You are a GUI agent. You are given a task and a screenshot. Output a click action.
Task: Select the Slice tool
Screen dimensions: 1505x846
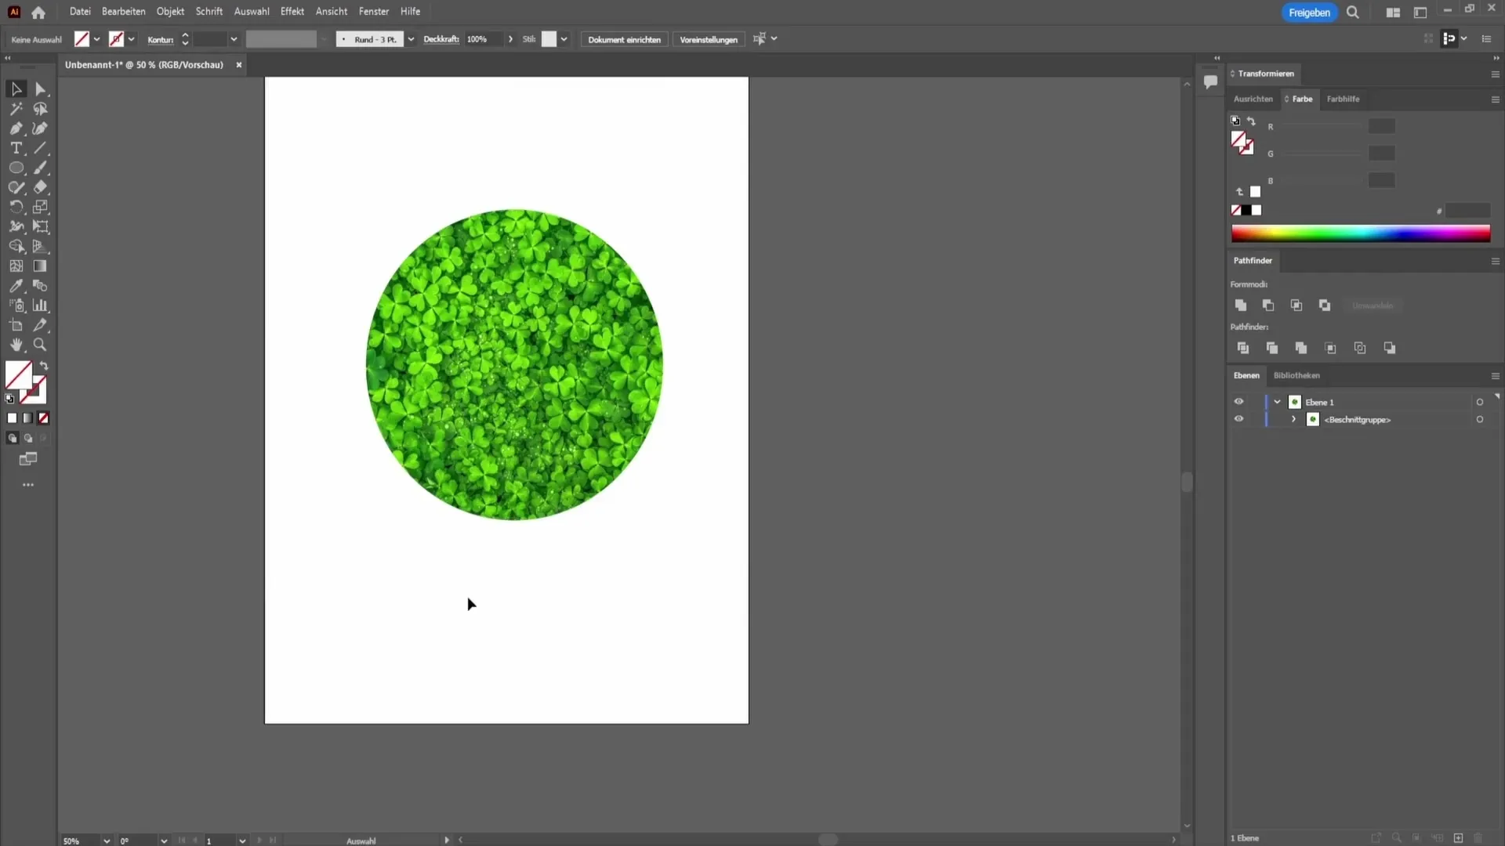(x=41, y=325)
